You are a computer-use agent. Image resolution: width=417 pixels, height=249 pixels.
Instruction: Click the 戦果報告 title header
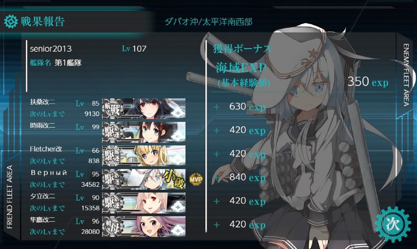click(43, 22)
